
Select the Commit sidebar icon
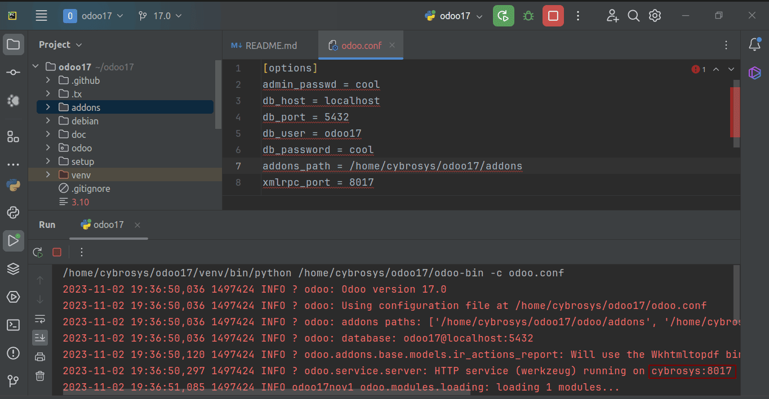[14, 72]
